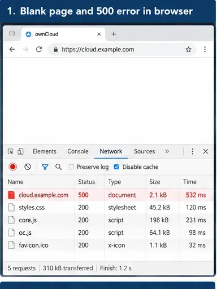Activate the inspect element picker icon
Screen dimensions: 217x289
click(11, 151)
